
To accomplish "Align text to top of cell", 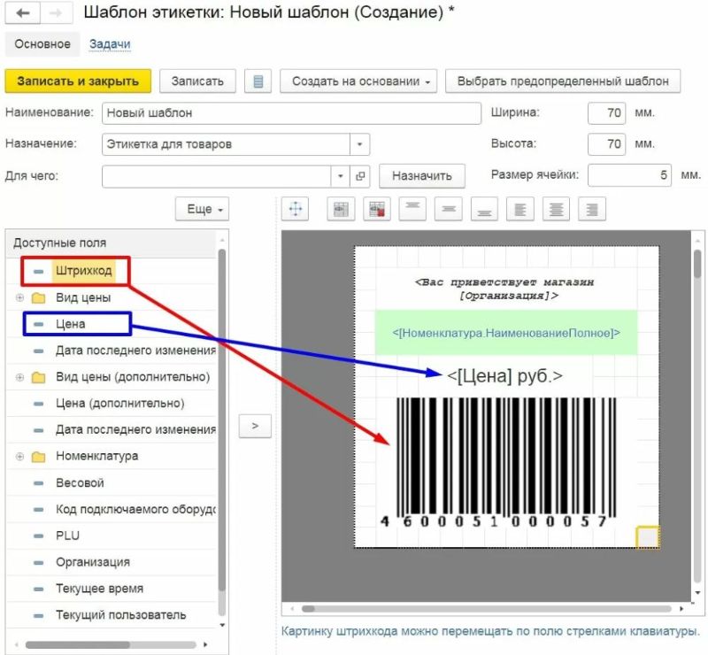I will pos(412,209).
